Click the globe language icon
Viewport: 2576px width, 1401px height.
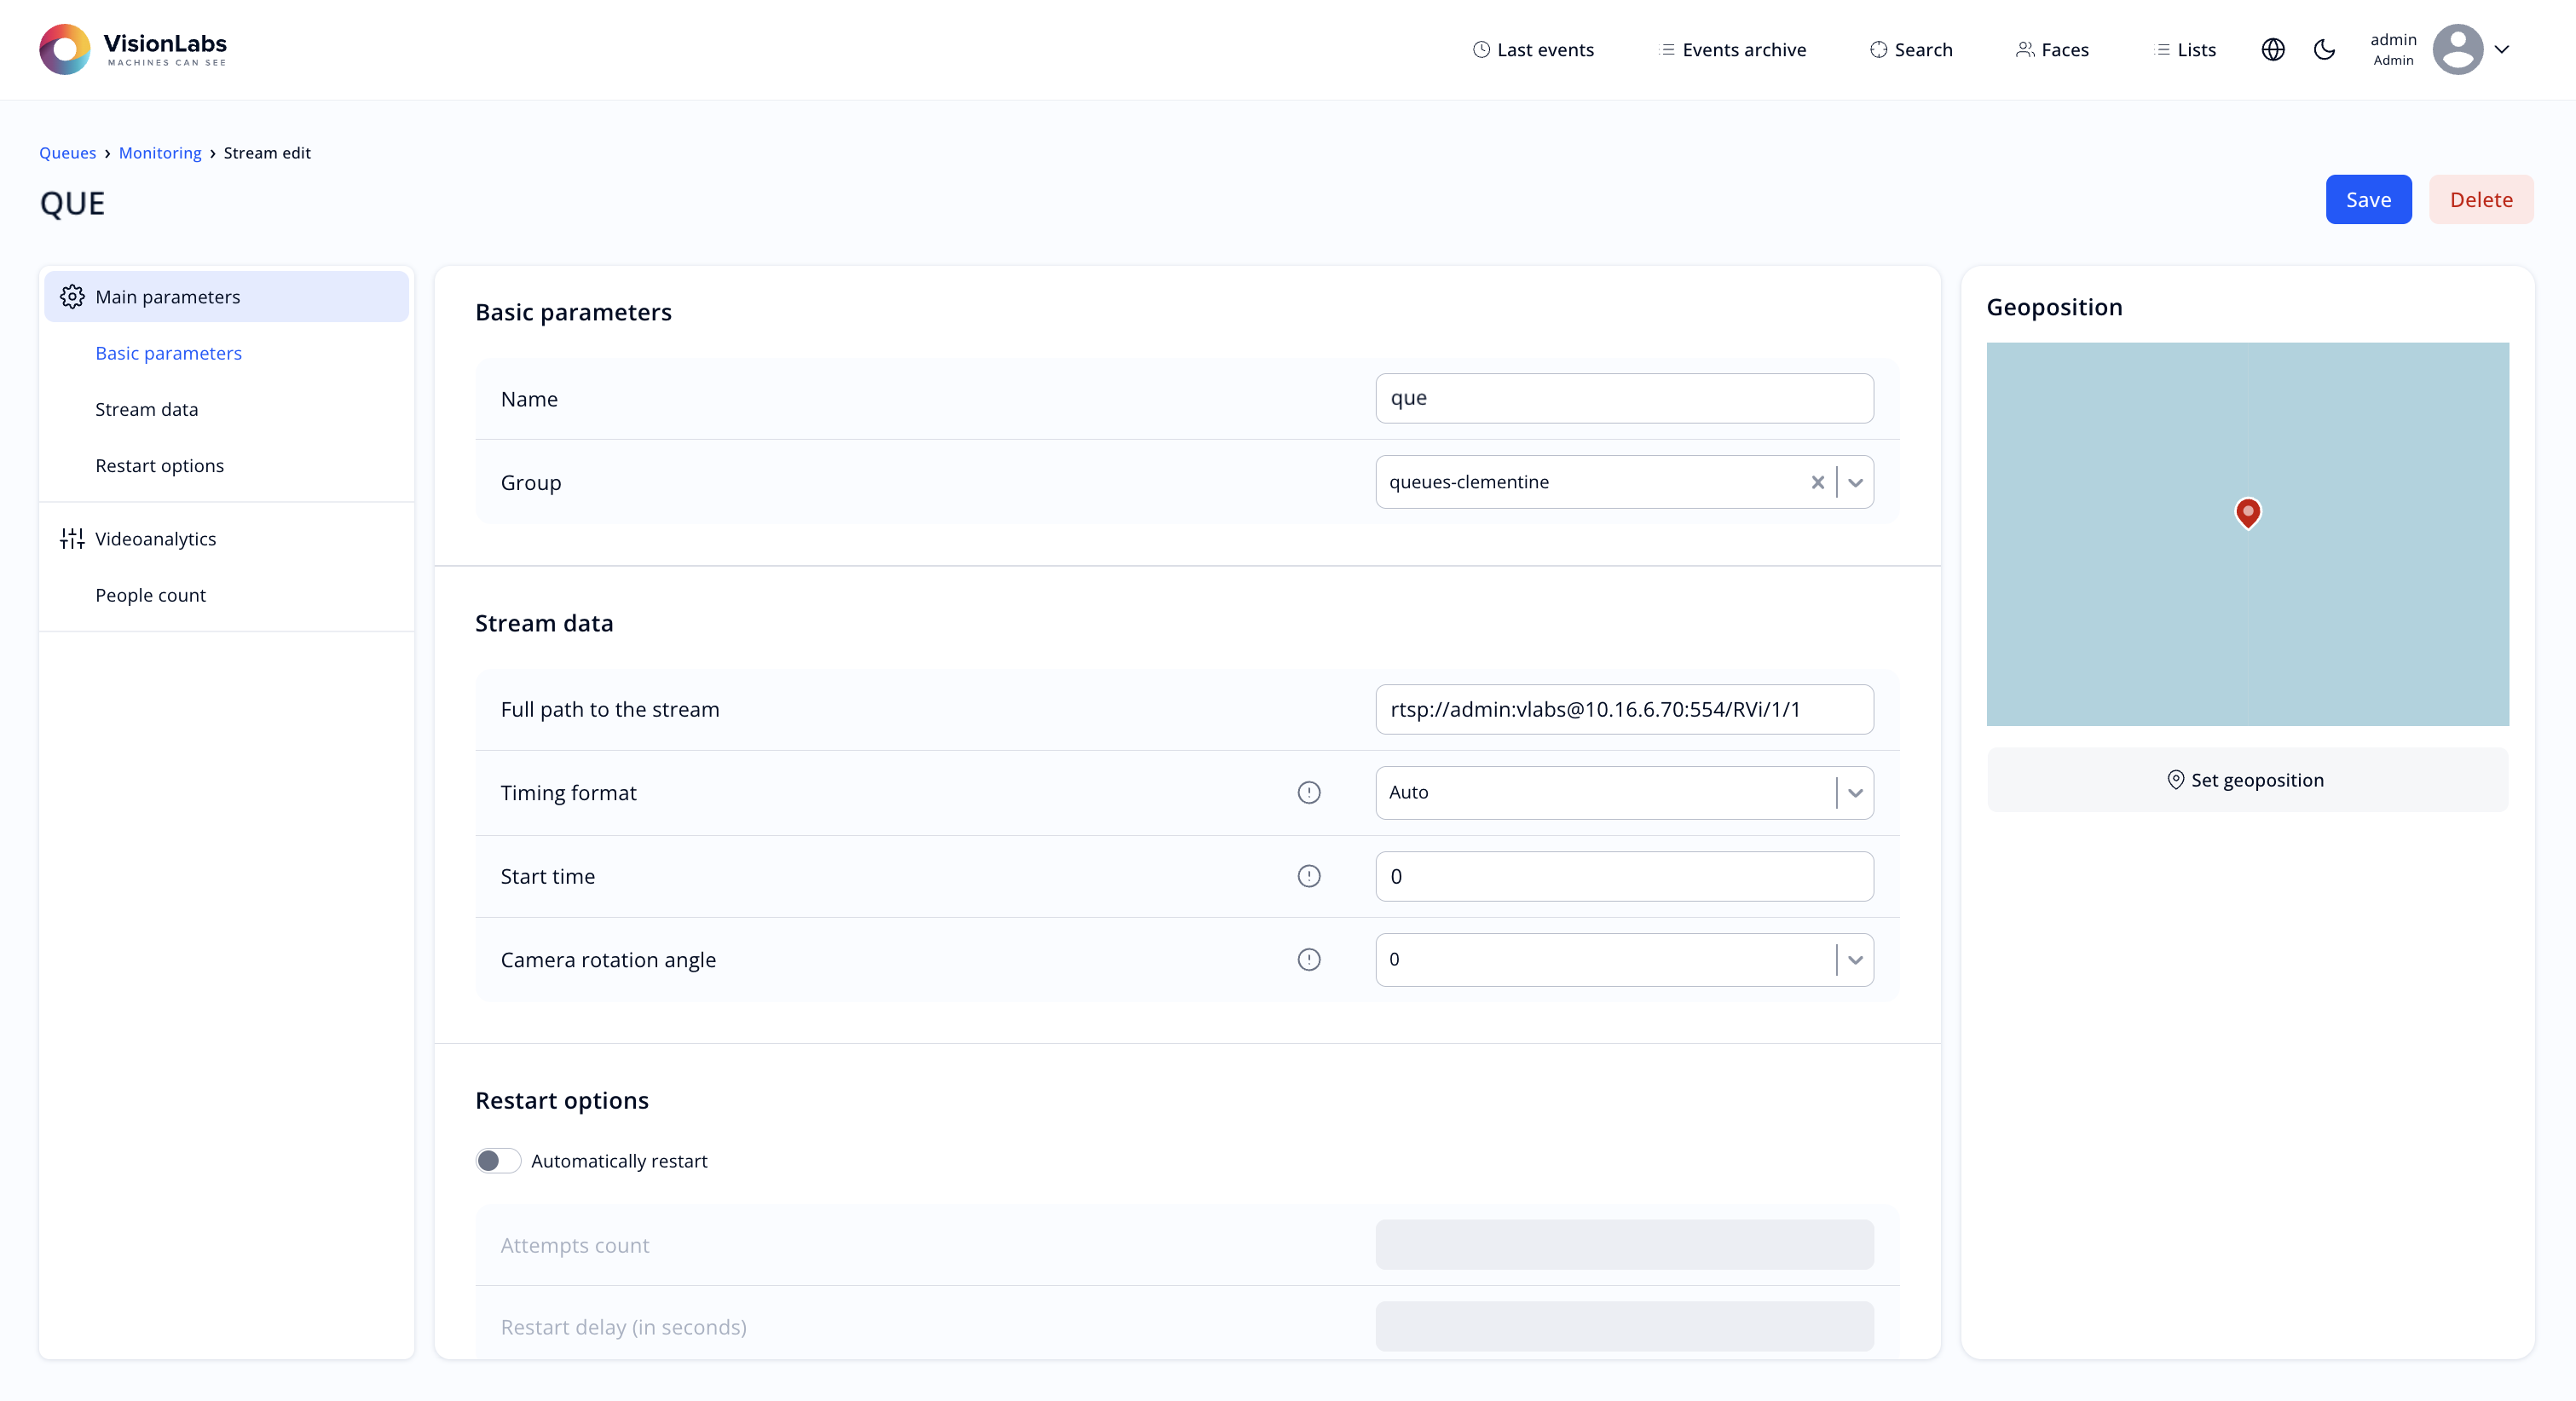pos(2272,50)
